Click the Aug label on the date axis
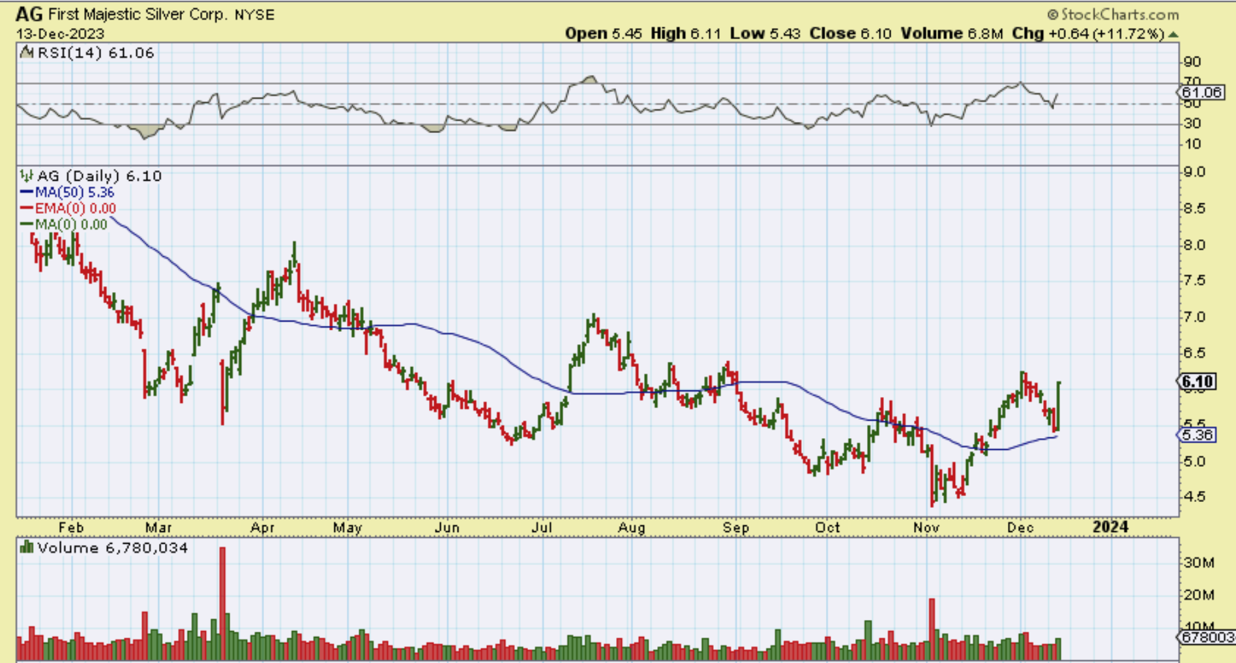The image size is (1236, 663). tap(632, 527)
